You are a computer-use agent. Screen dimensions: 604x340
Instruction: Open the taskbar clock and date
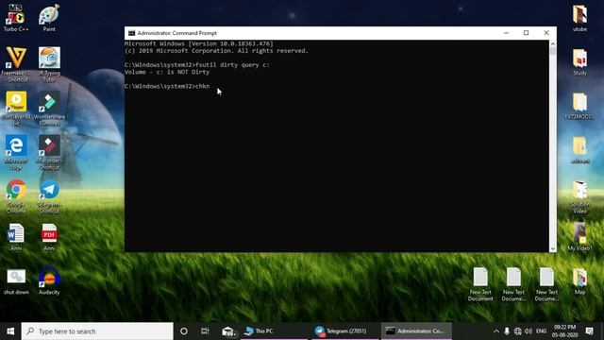pyautogui.click(x=564, y=331)
